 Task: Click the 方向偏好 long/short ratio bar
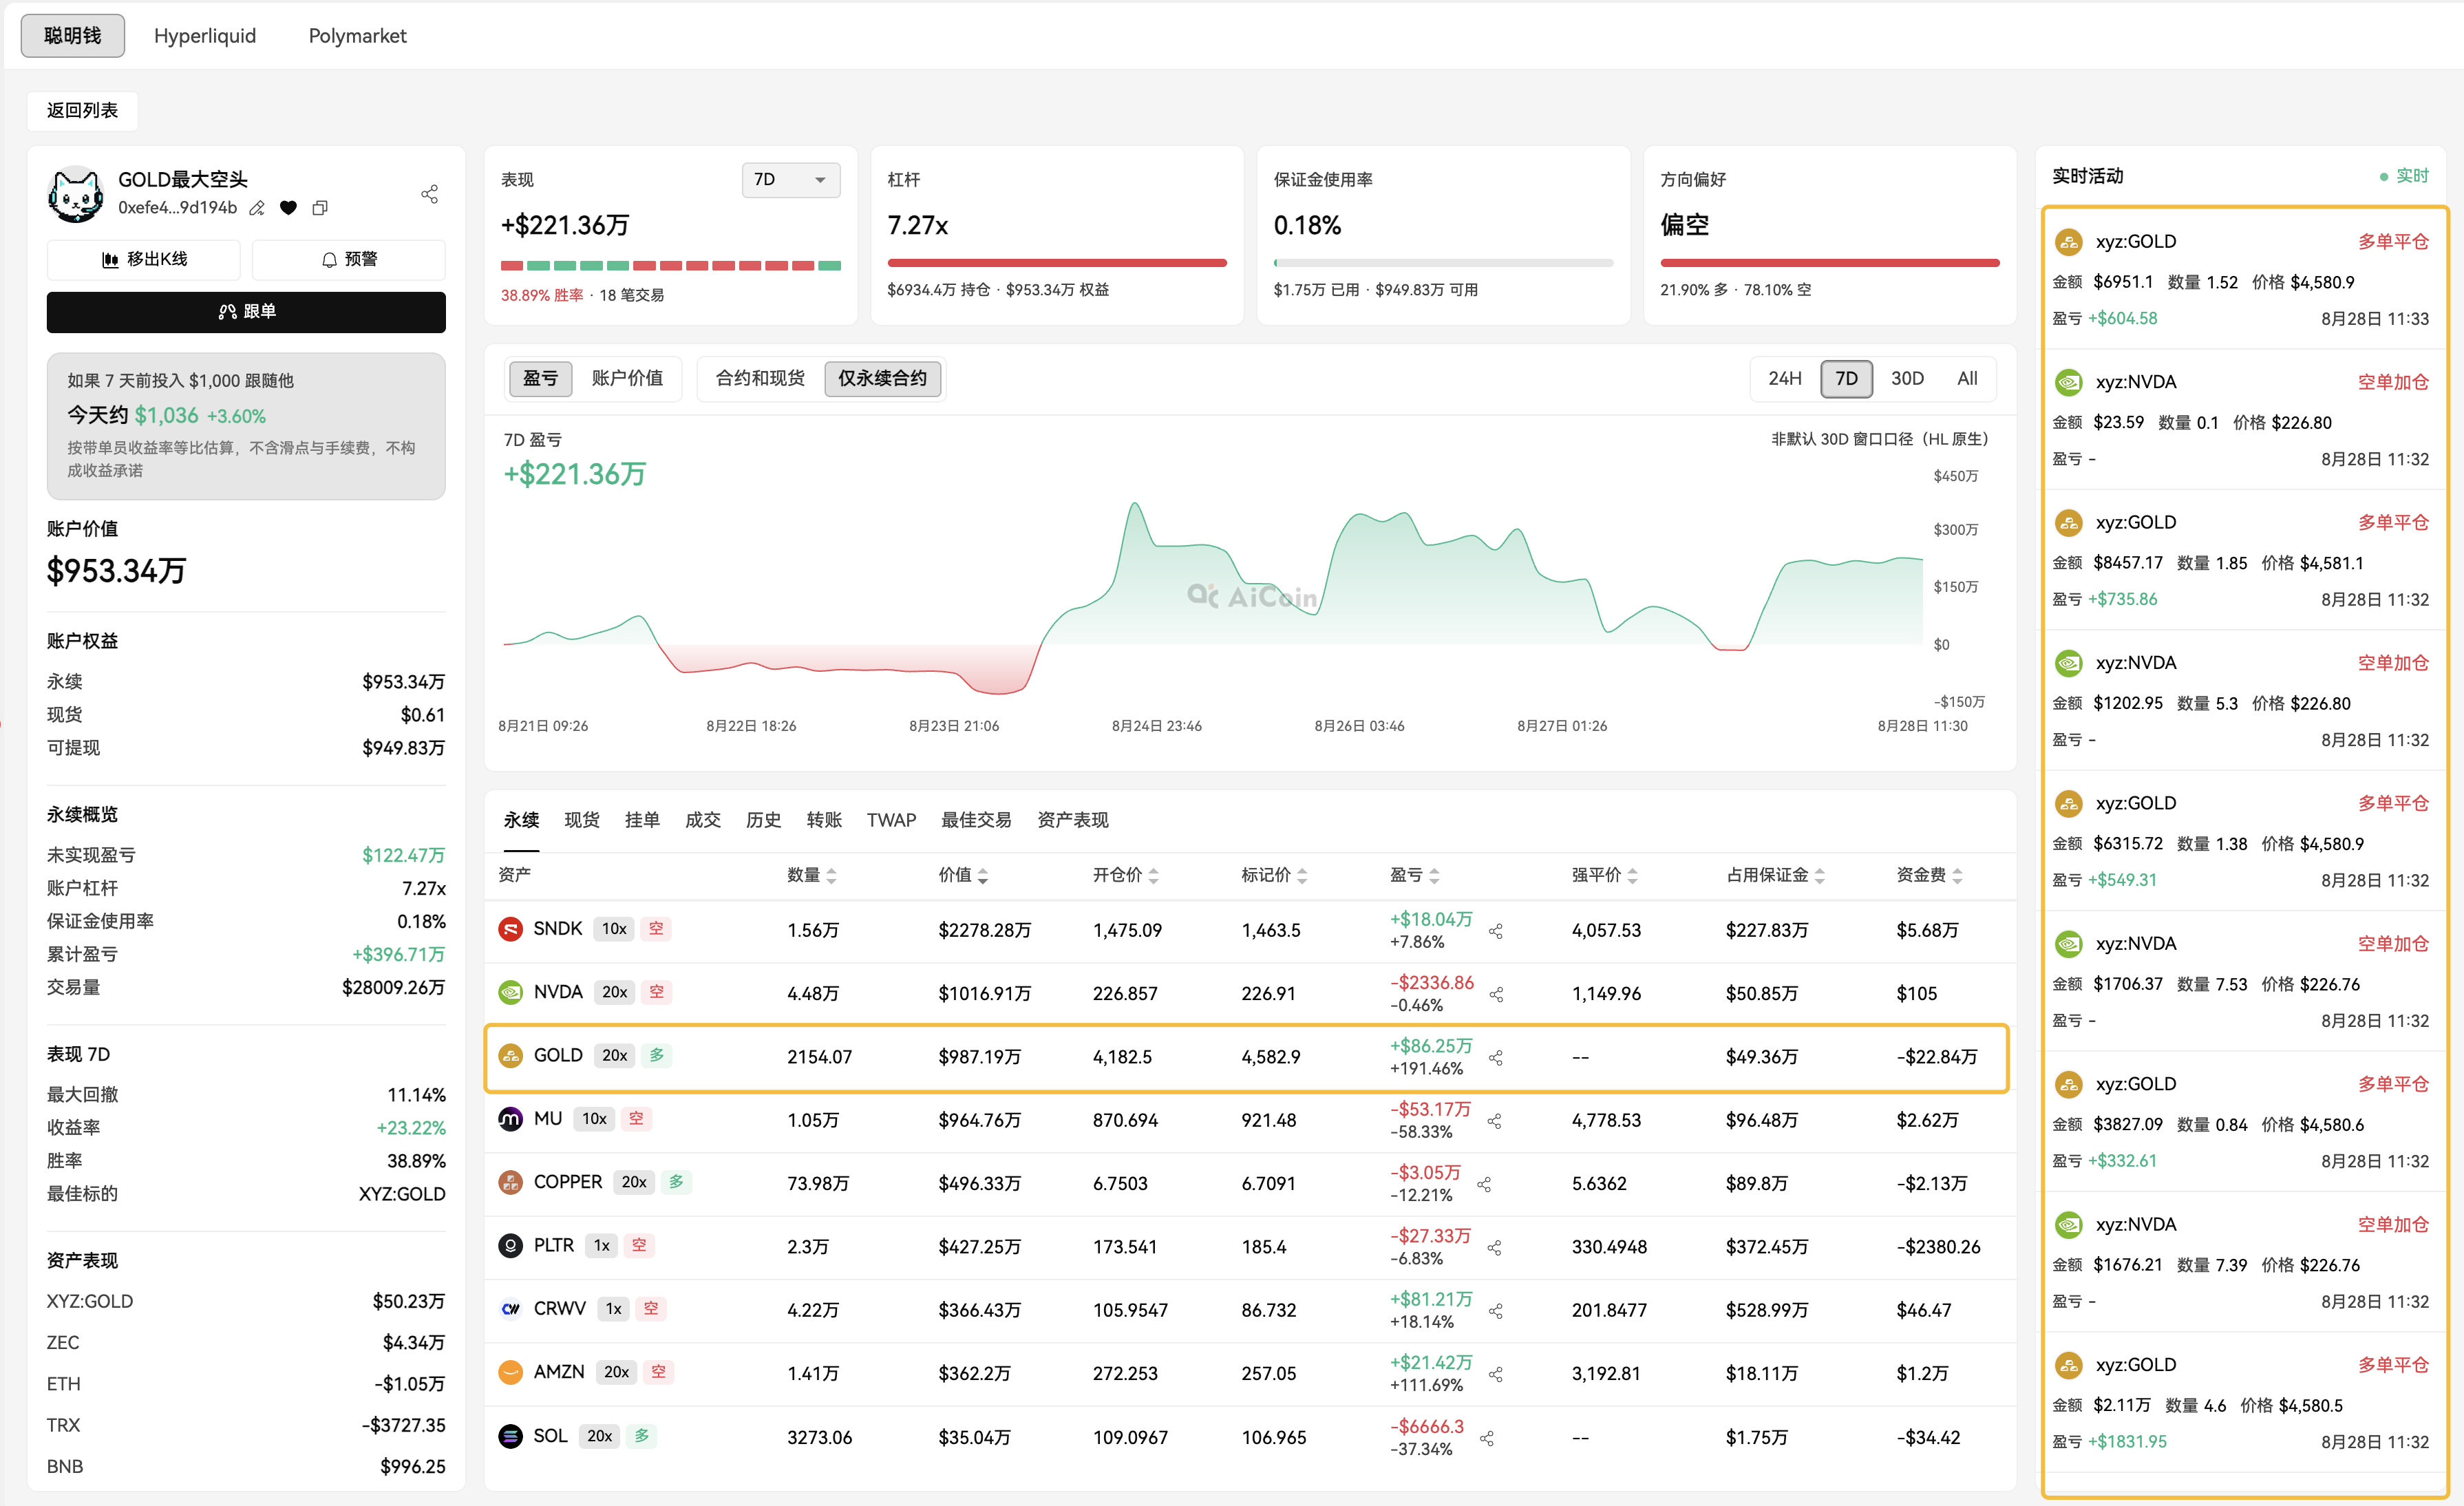coord(1830,263)
